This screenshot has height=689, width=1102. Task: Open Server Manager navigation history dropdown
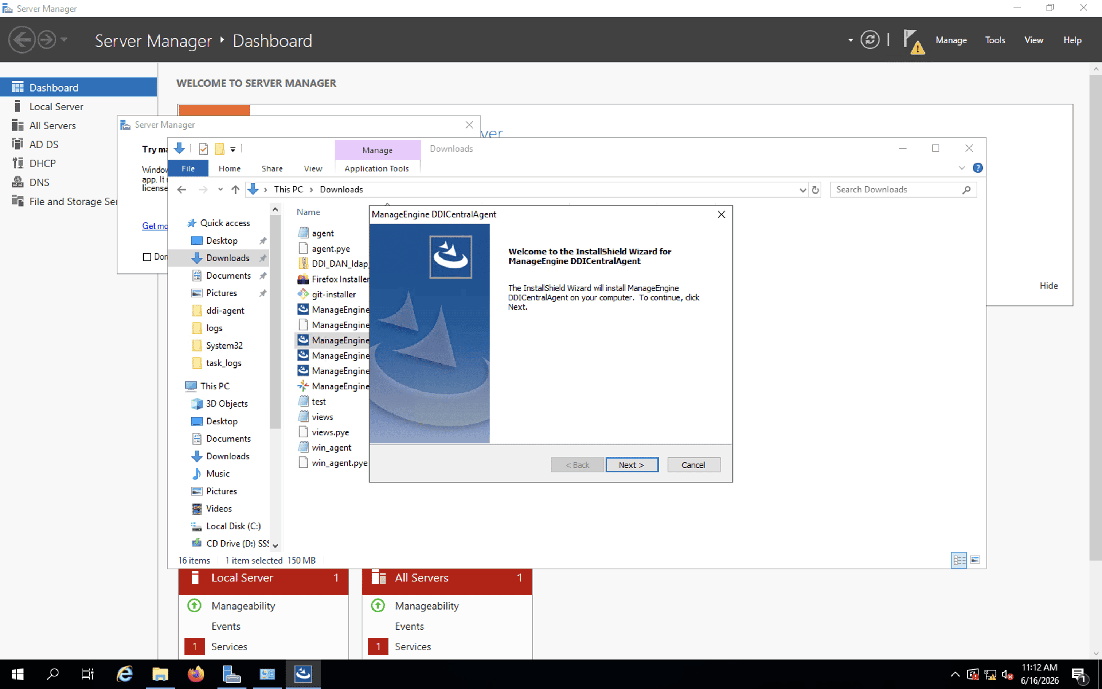coord(64,40)
